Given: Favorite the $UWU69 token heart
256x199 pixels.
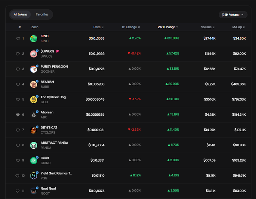Looking at the screenshot, I should coord(18,54).
